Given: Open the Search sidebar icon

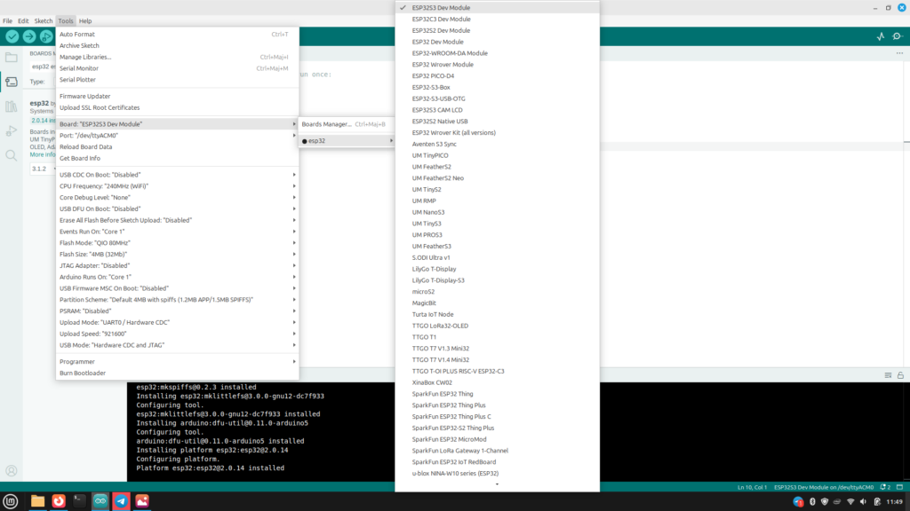Looking at the screenshot, I should click(11, 155).
